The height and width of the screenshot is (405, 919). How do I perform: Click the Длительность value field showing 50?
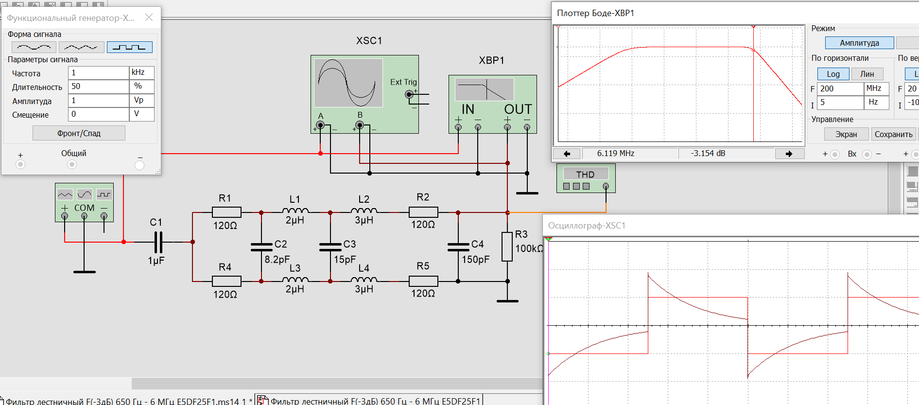[99, 86]
